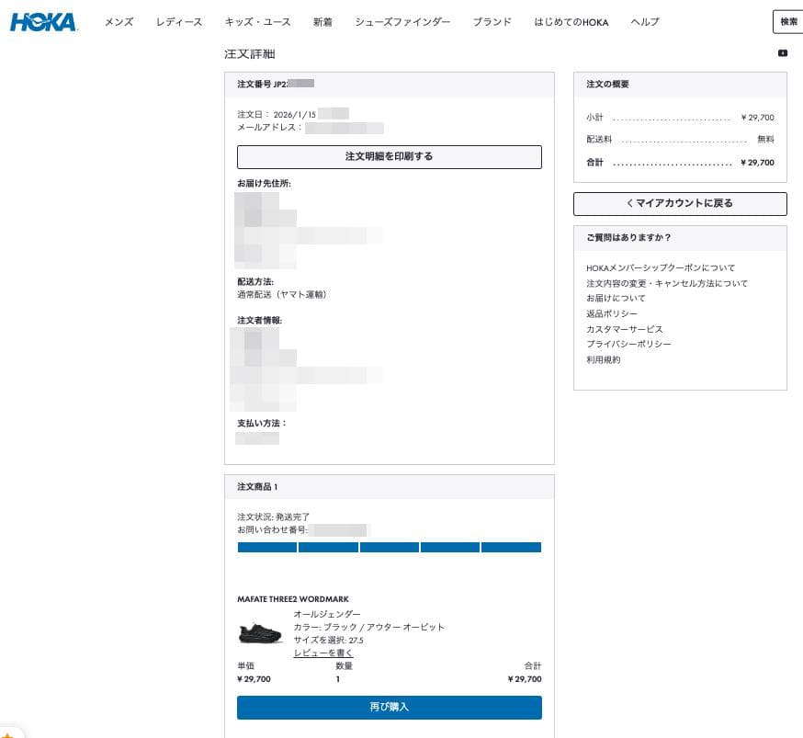Open the レディース menu
The height and width of the screenshot is (738, 803).
179,22
